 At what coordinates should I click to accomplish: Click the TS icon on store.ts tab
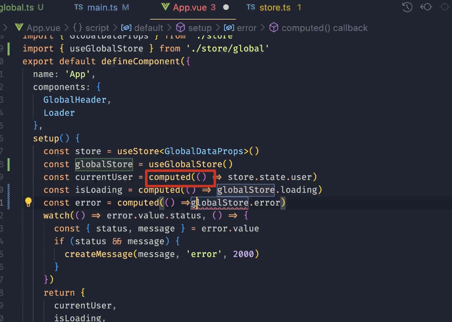tap(251, 7)
